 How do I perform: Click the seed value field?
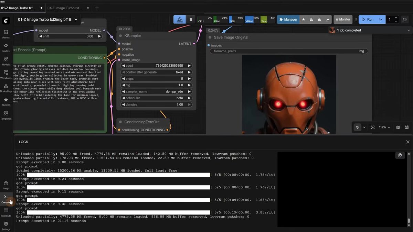click(x=156, y=66)
